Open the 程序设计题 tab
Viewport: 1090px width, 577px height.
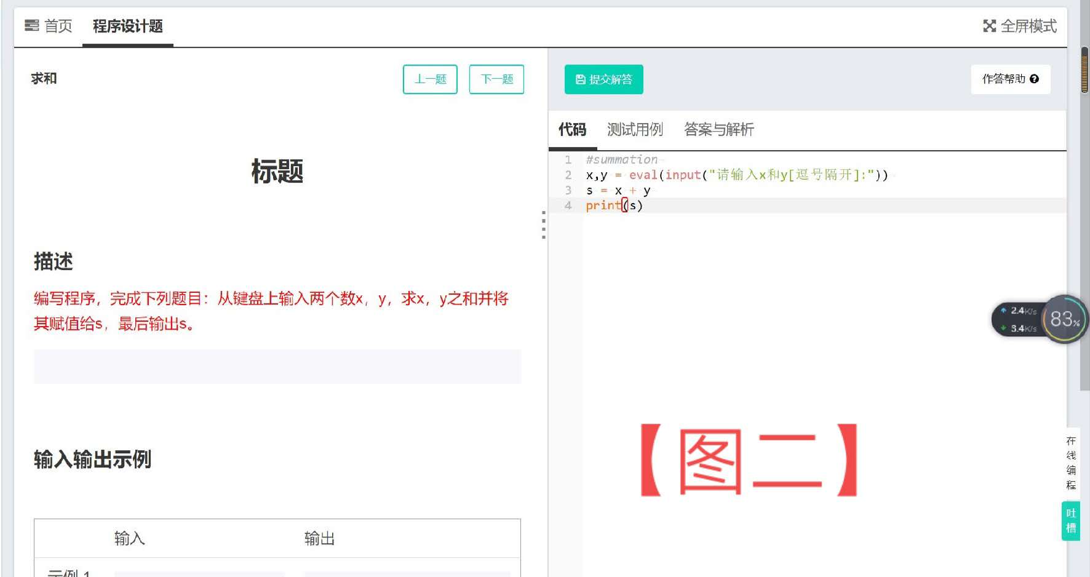(x=128, y=26)
